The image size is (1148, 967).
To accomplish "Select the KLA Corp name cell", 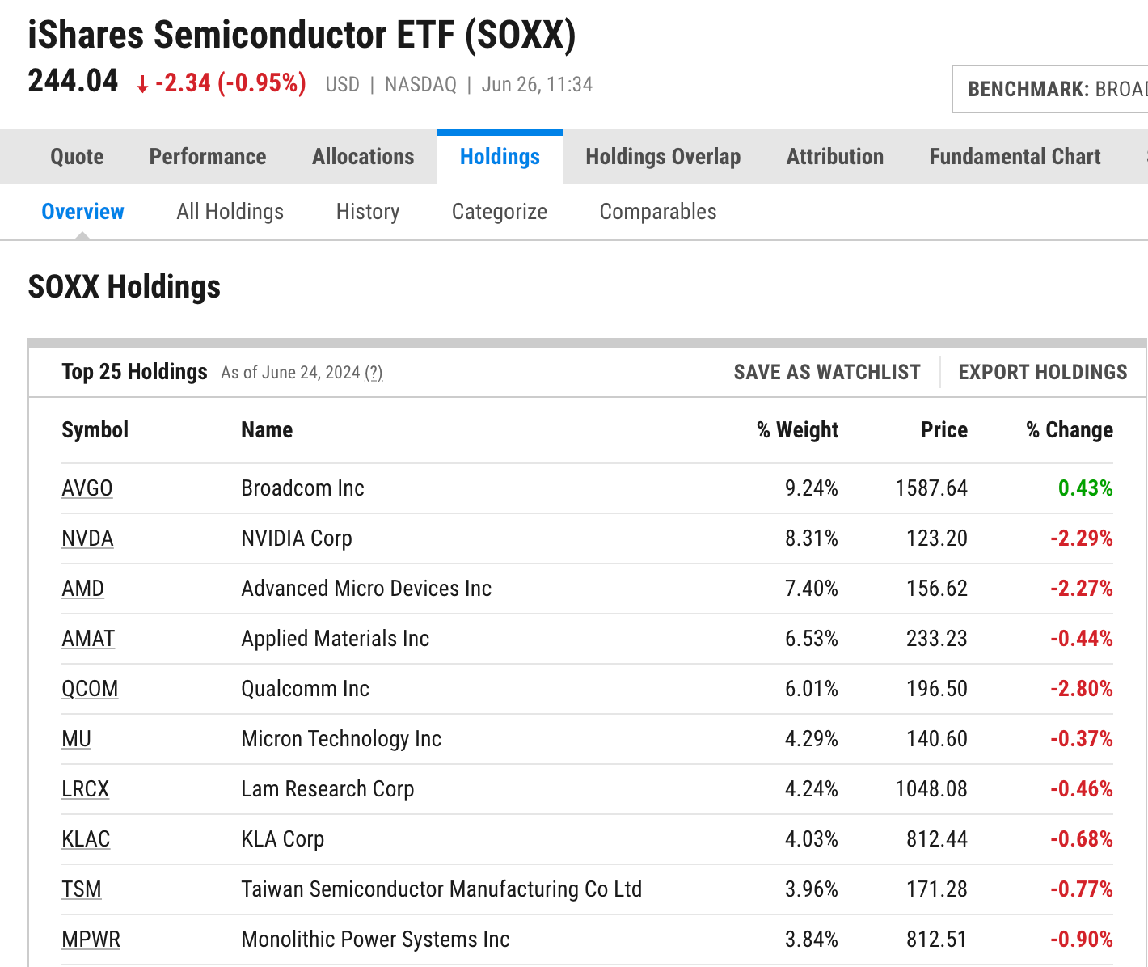I will [282, 839].
